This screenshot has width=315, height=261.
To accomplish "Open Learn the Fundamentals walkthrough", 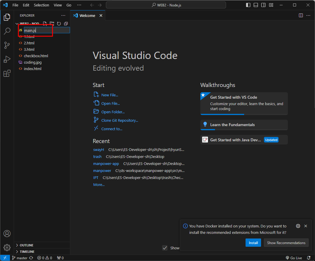I will tap(244, 125).
